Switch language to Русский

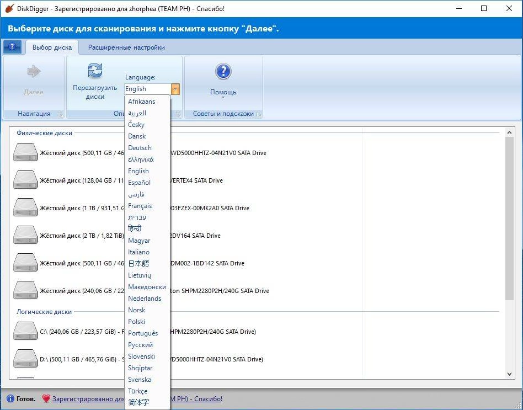[147, 345]
